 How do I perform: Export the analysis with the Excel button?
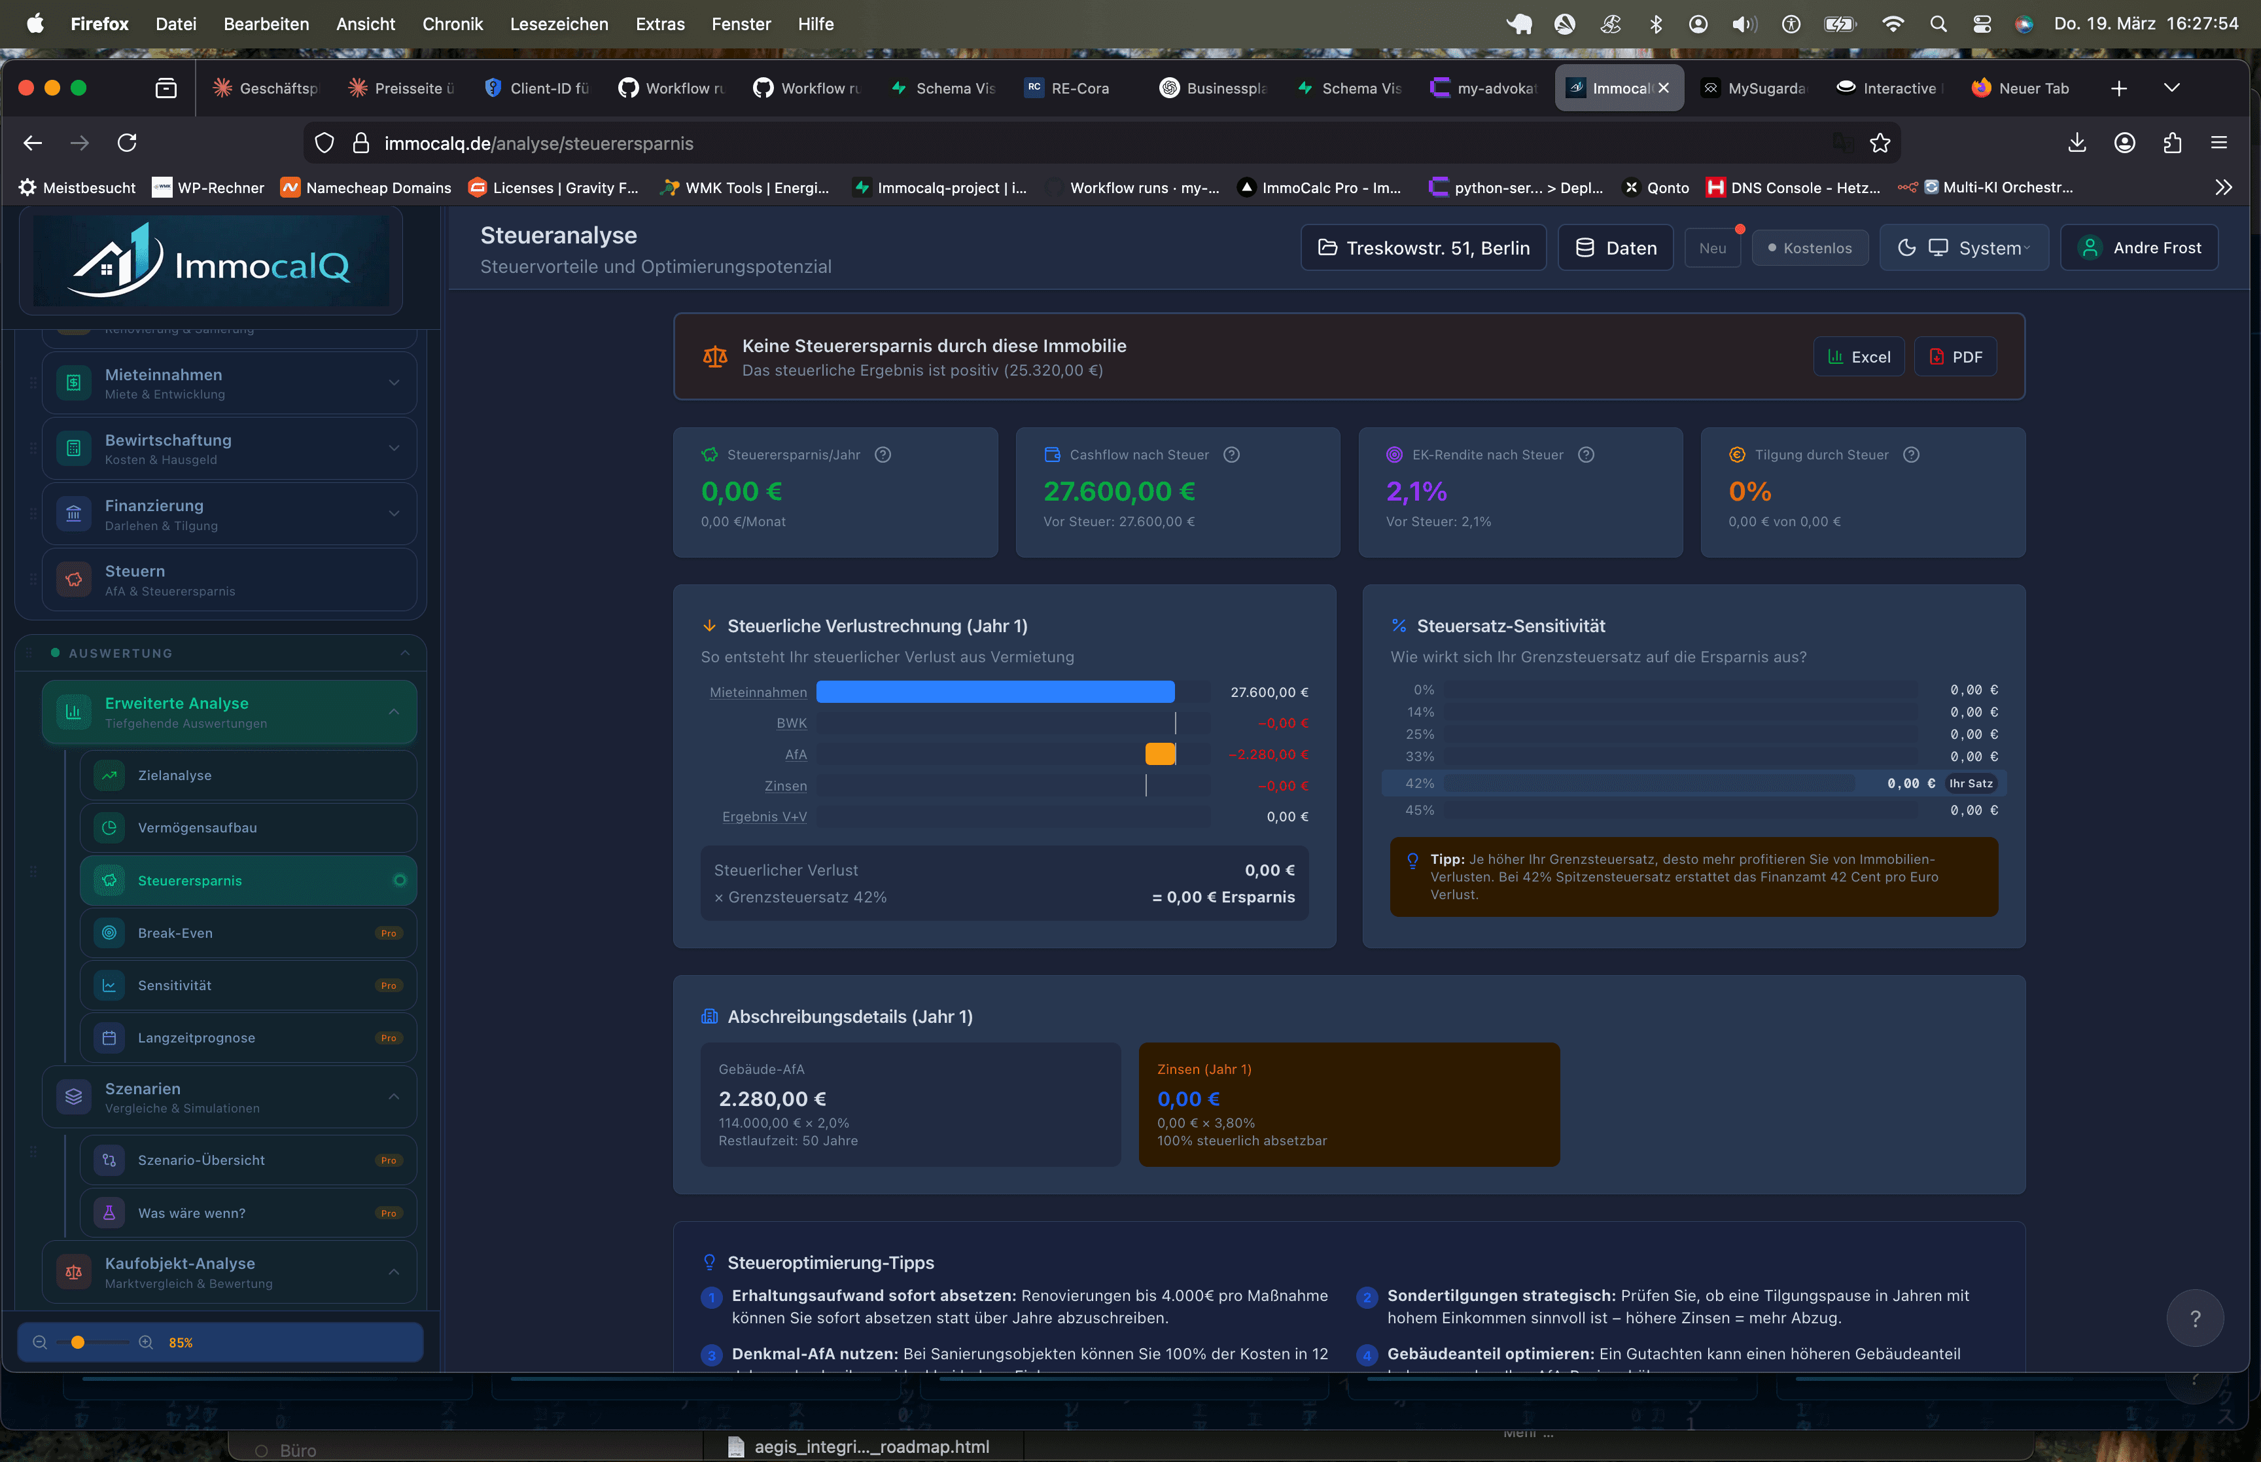coord(1859,357)
